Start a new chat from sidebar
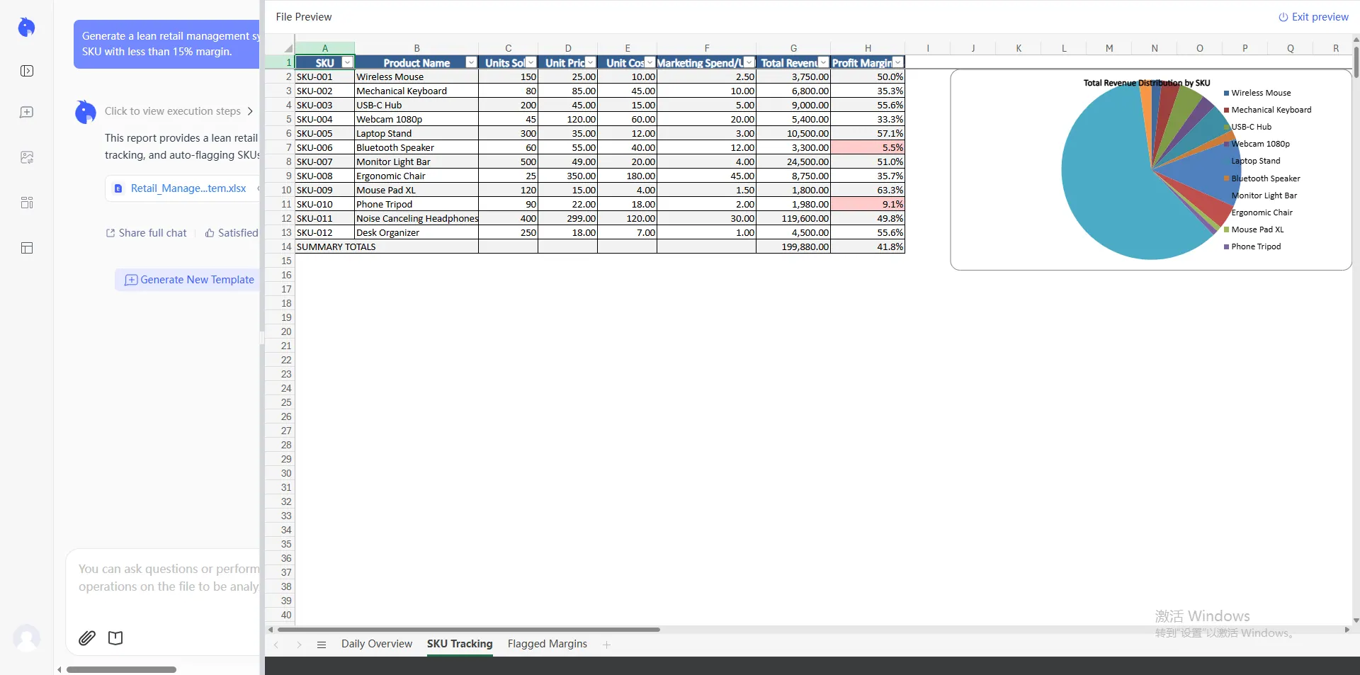This screenshot has height=675, width=1360. [x=27, y=113]
